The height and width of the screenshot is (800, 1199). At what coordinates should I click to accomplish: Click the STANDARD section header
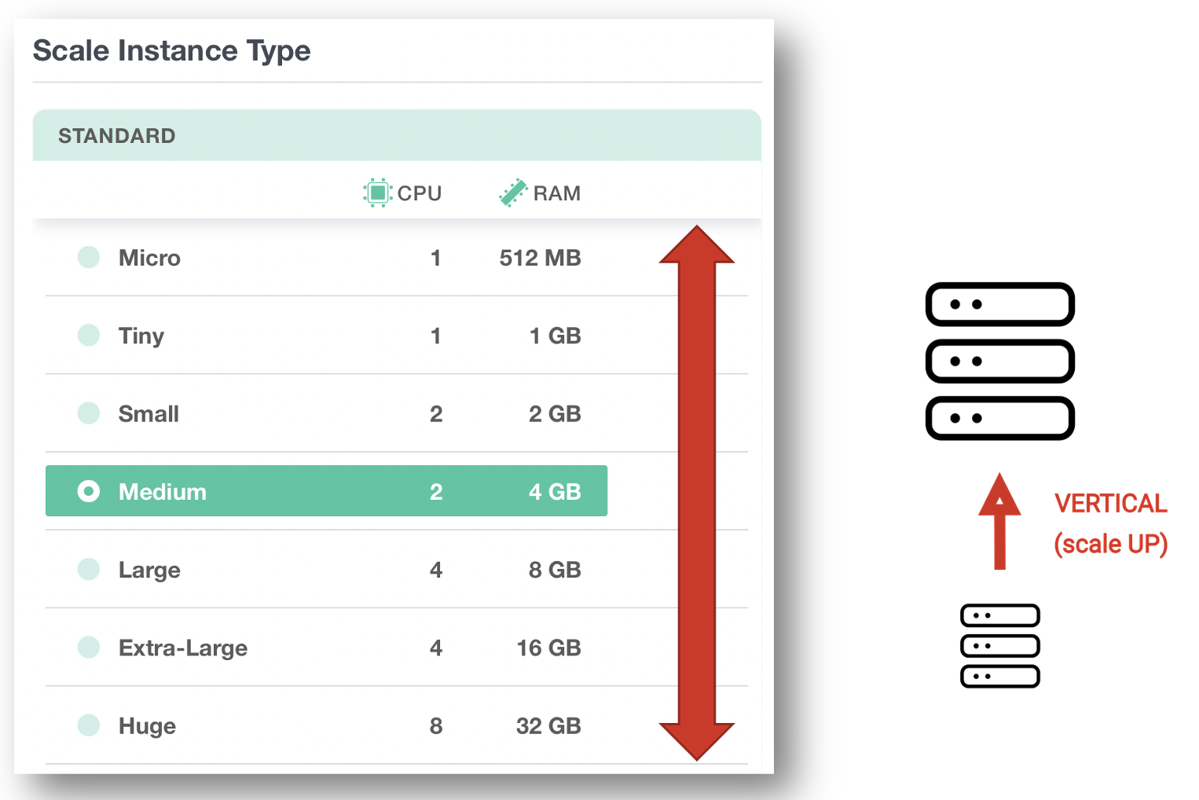[x=117, y=136]
